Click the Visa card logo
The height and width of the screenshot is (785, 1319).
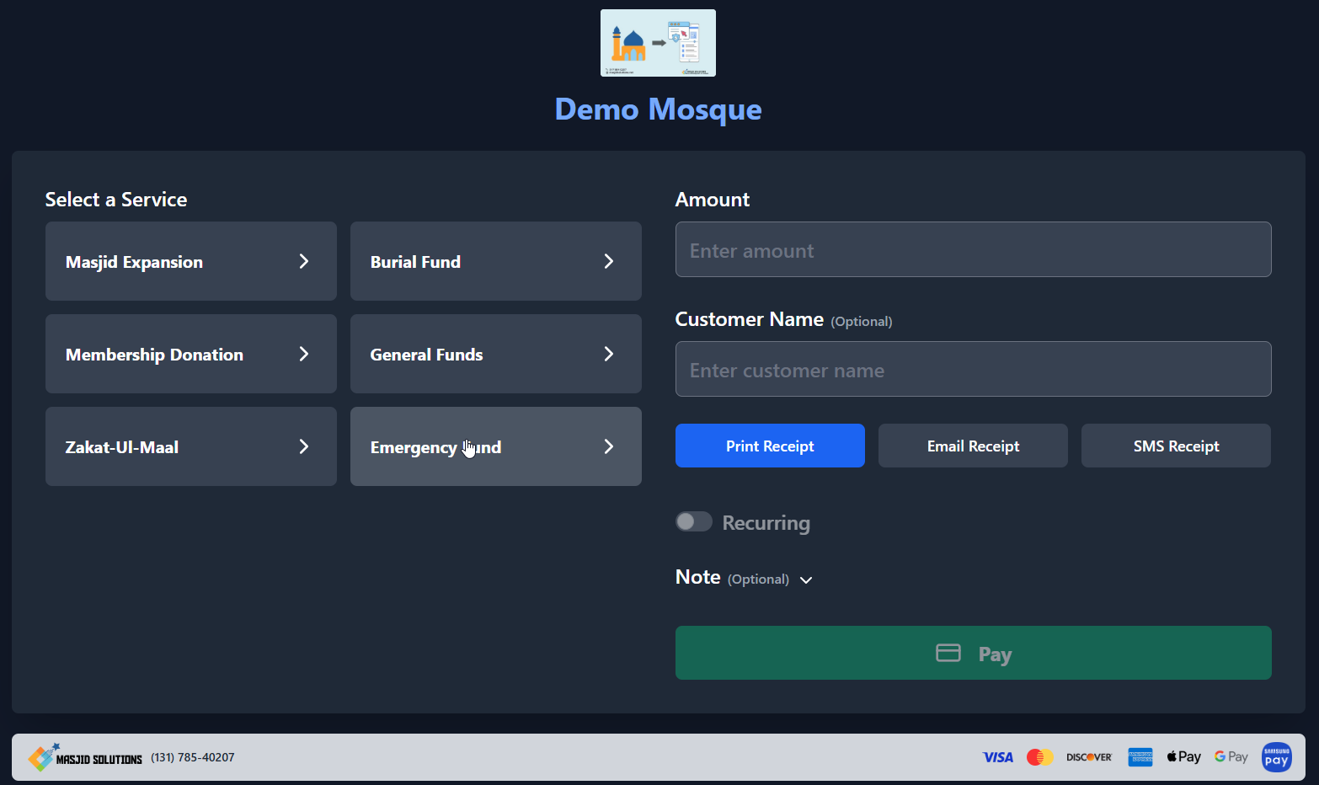coord(998,757)
